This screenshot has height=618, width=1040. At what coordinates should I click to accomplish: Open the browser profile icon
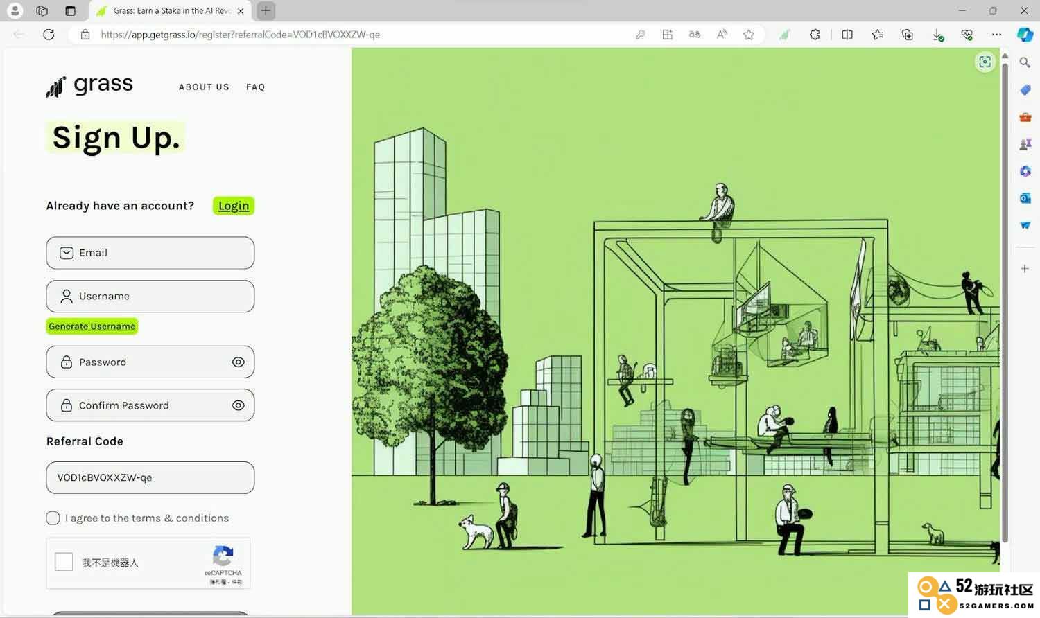(x=15, y=10)
